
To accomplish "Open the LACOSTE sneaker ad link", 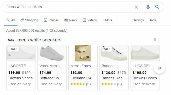I will point(19,66).
